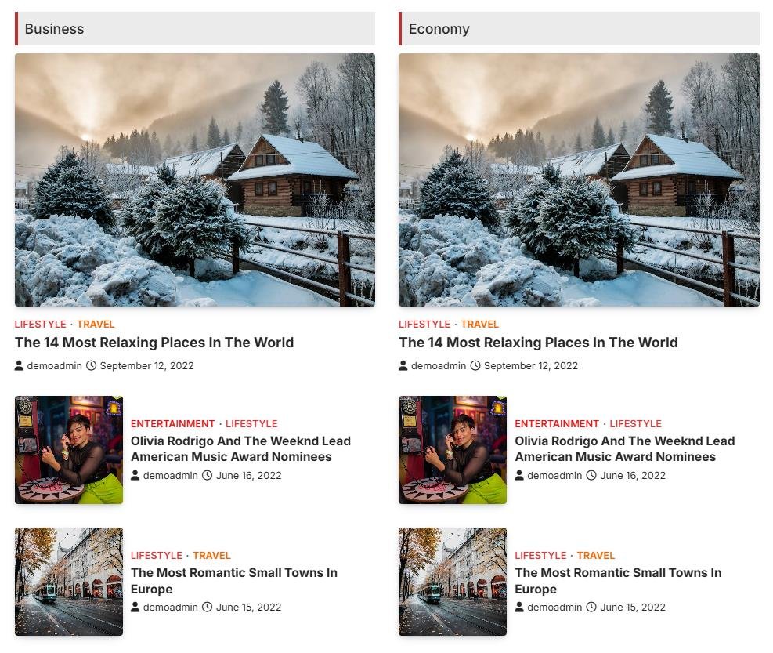Click author icon under Economy featured post
Viewport: 773px width, 653px height.
click(403, 366)
